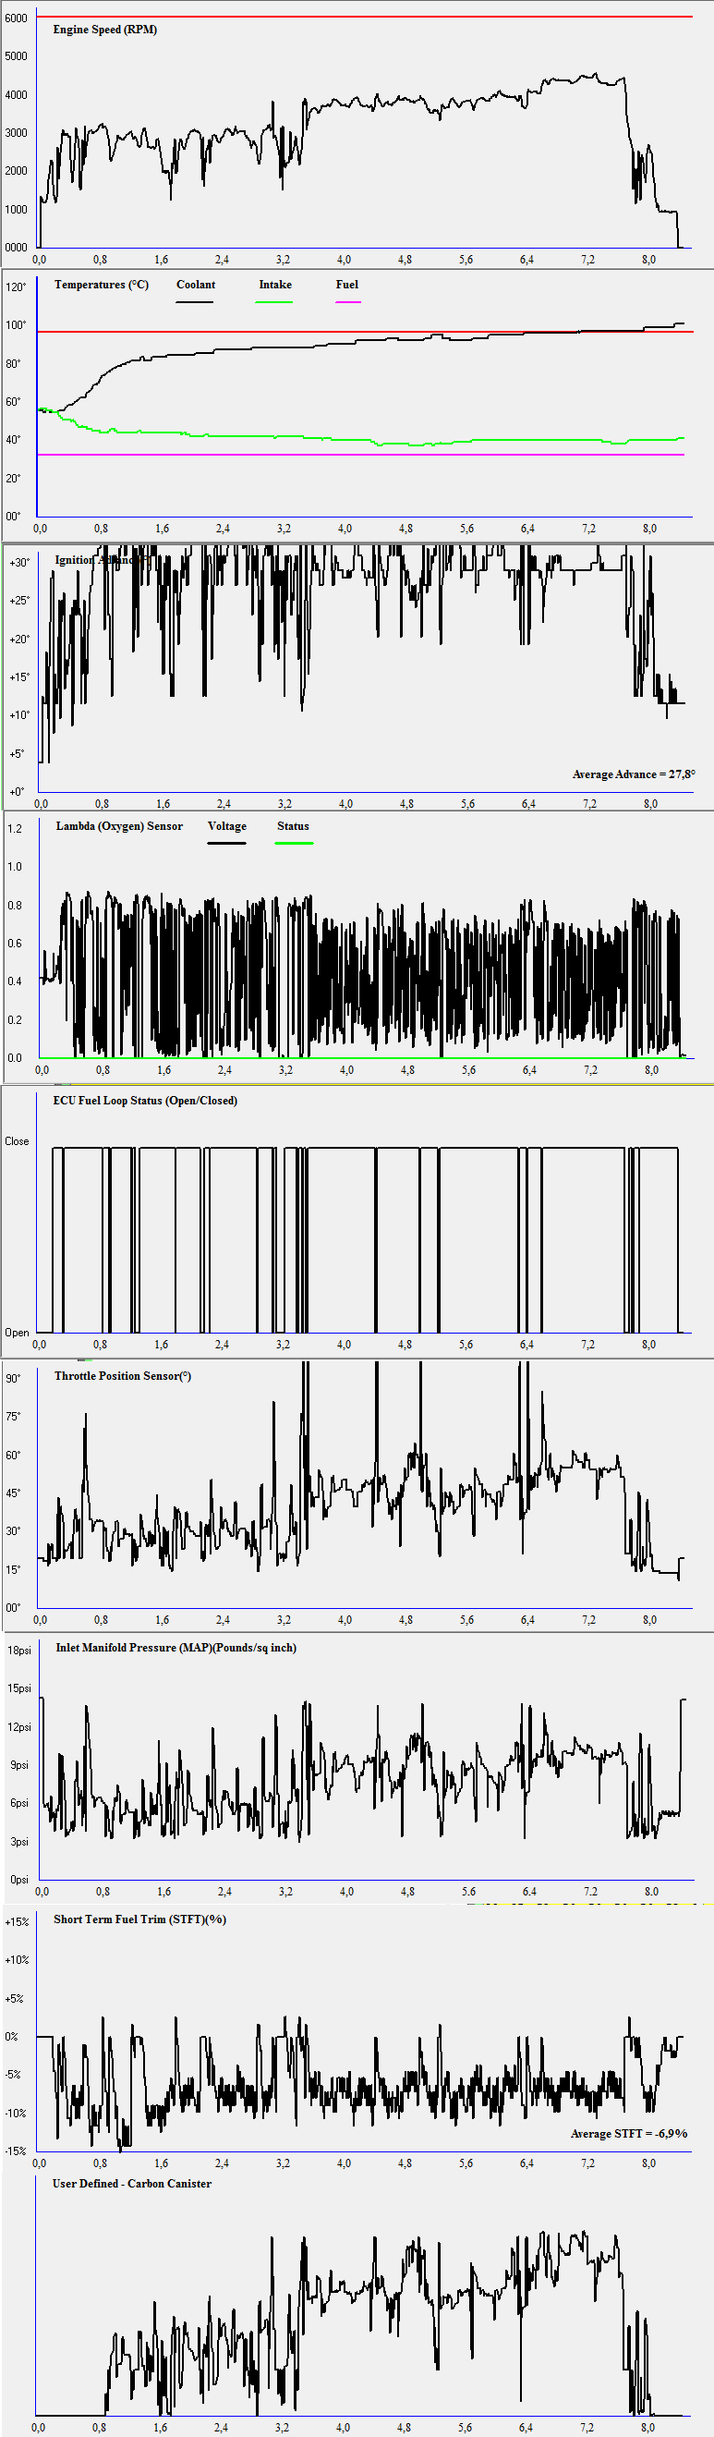
Task: Select the black Coolant legend line
Action: point(194,302)
